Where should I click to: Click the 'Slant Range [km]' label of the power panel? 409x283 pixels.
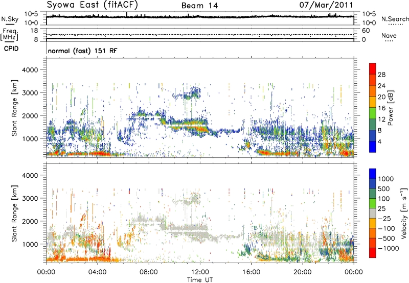[14, 108]
